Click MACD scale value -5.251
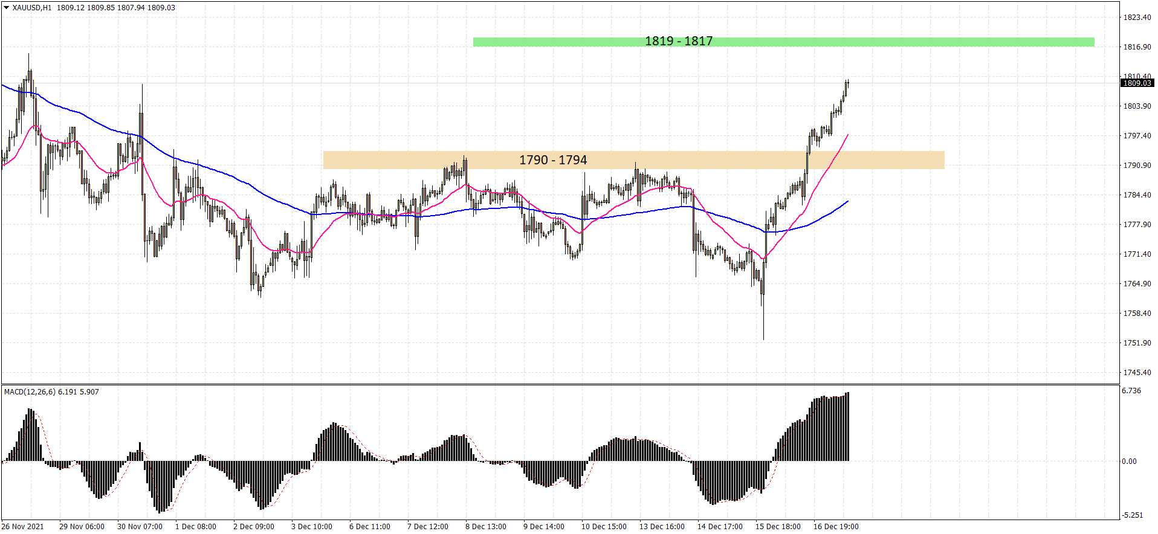1158x534 pixels. tap(1133, 515)
